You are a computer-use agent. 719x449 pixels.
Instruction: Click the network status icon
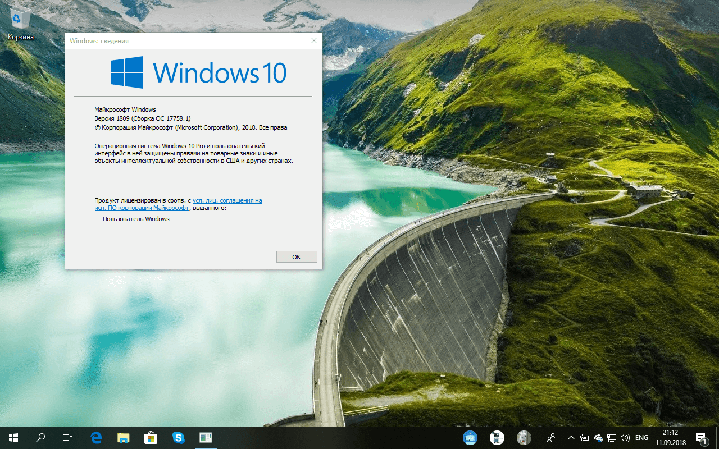pos(611,437)
